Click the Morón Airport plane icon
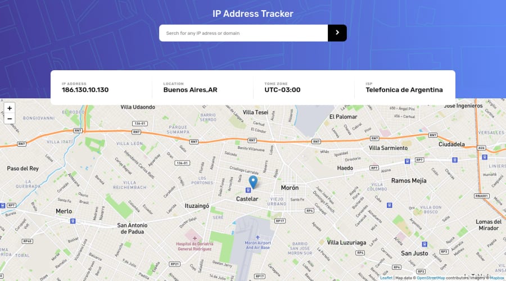The width and height of the screenshot is (506, 281). click(257, 238)
